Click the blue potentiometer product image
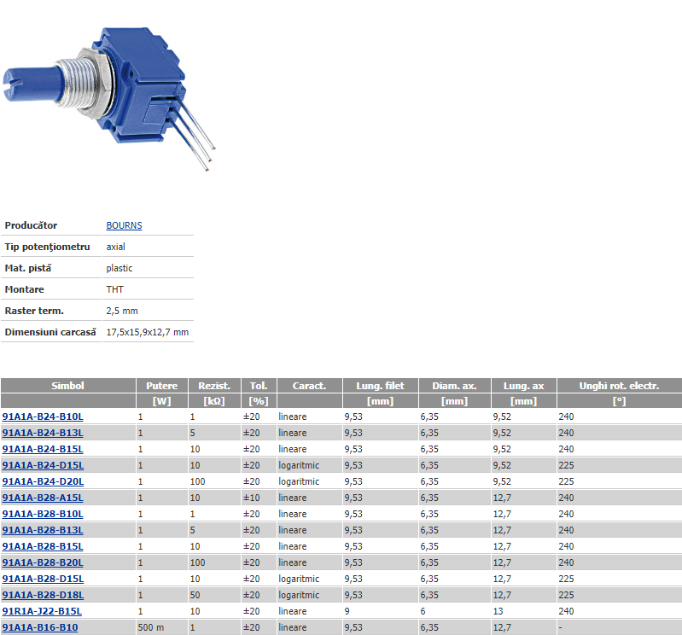682x635 pixels. (x=109, y=99)
